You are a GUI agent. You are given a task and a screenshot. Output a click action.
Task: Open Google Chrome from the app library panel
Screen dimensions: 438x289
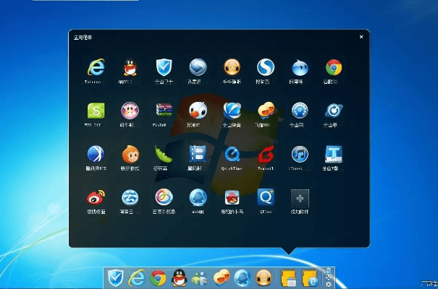tap(334, 68)
